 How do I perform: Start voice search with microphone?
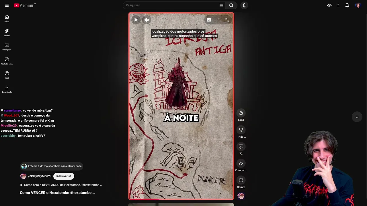click(244, 5)
